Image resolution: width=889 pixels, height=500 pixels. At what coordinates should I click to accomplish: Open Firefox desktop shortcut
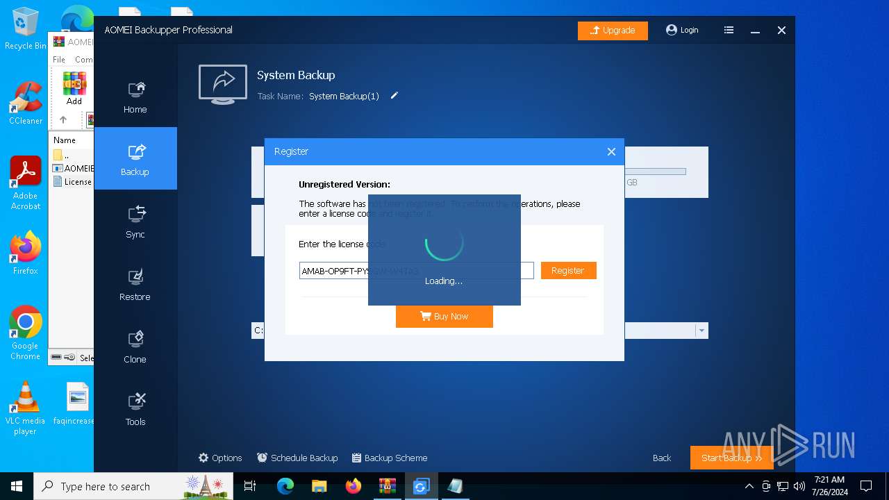[x=26, y=253]
